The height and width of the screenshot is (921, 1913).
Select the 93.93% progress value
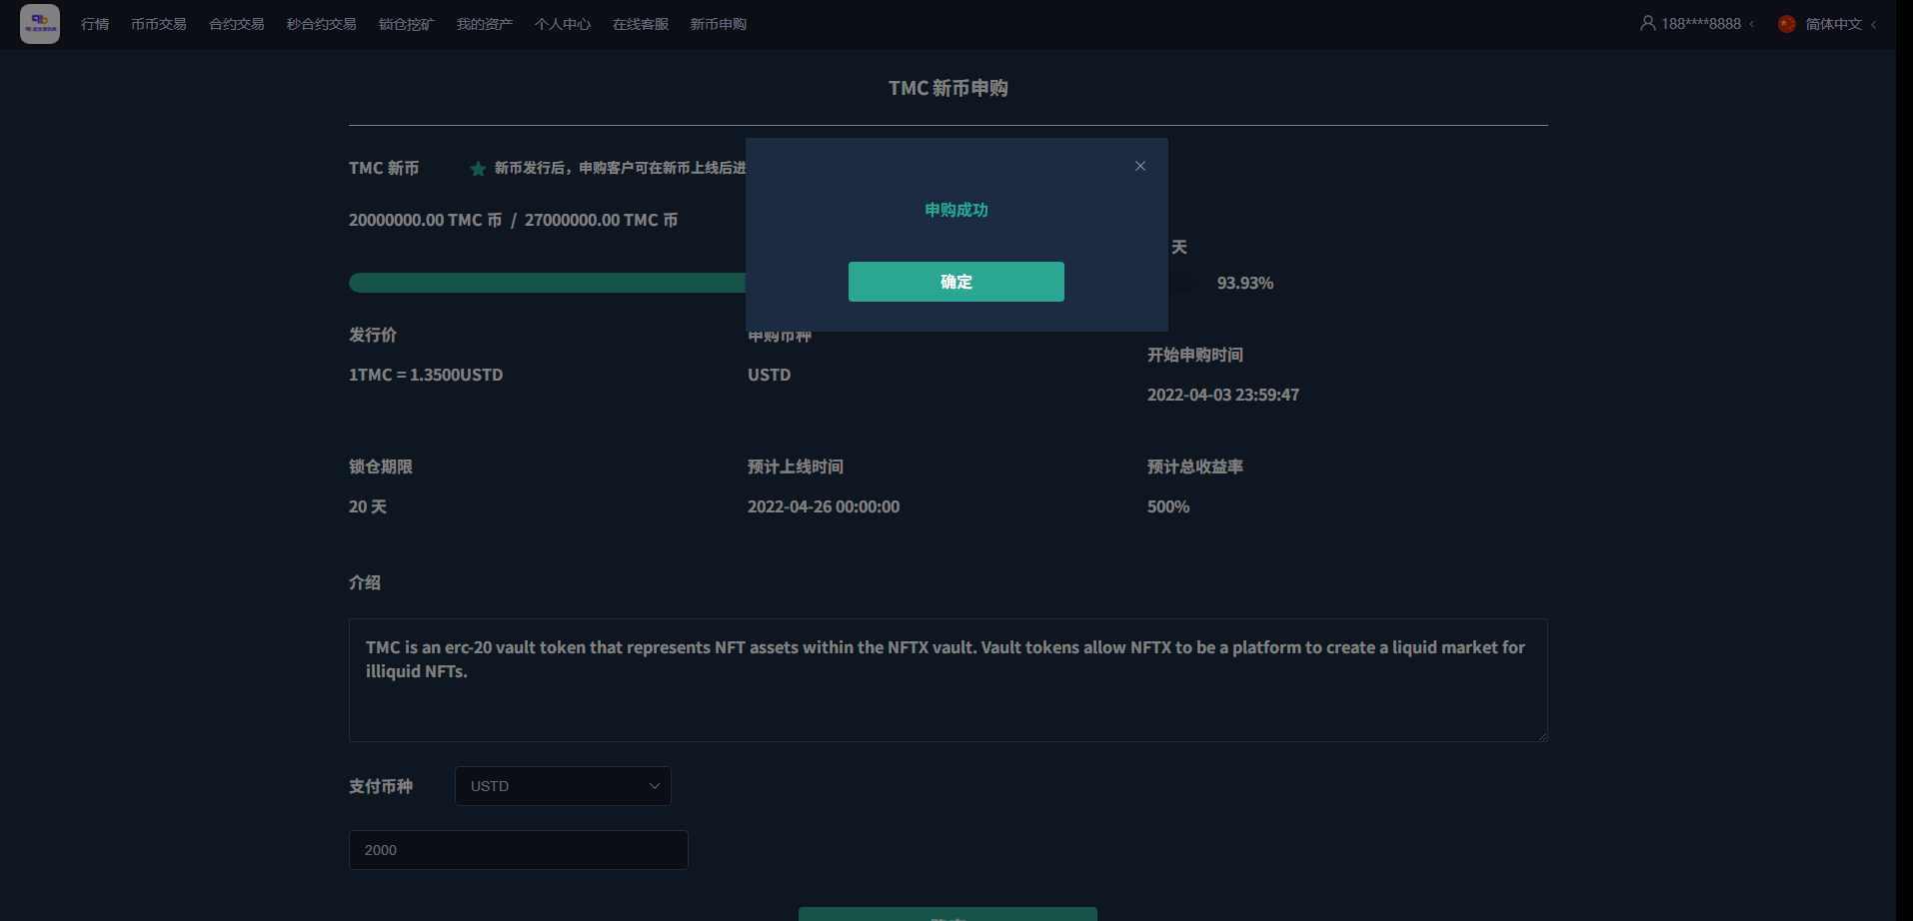[1245, 284]
